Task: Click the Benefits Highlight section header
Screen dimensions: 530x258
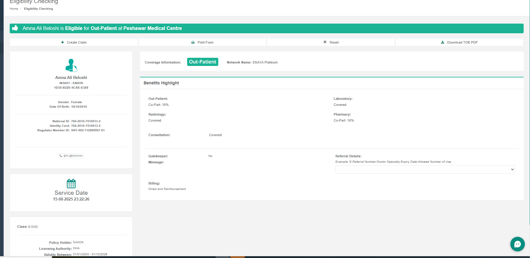Action: [161, 83]
